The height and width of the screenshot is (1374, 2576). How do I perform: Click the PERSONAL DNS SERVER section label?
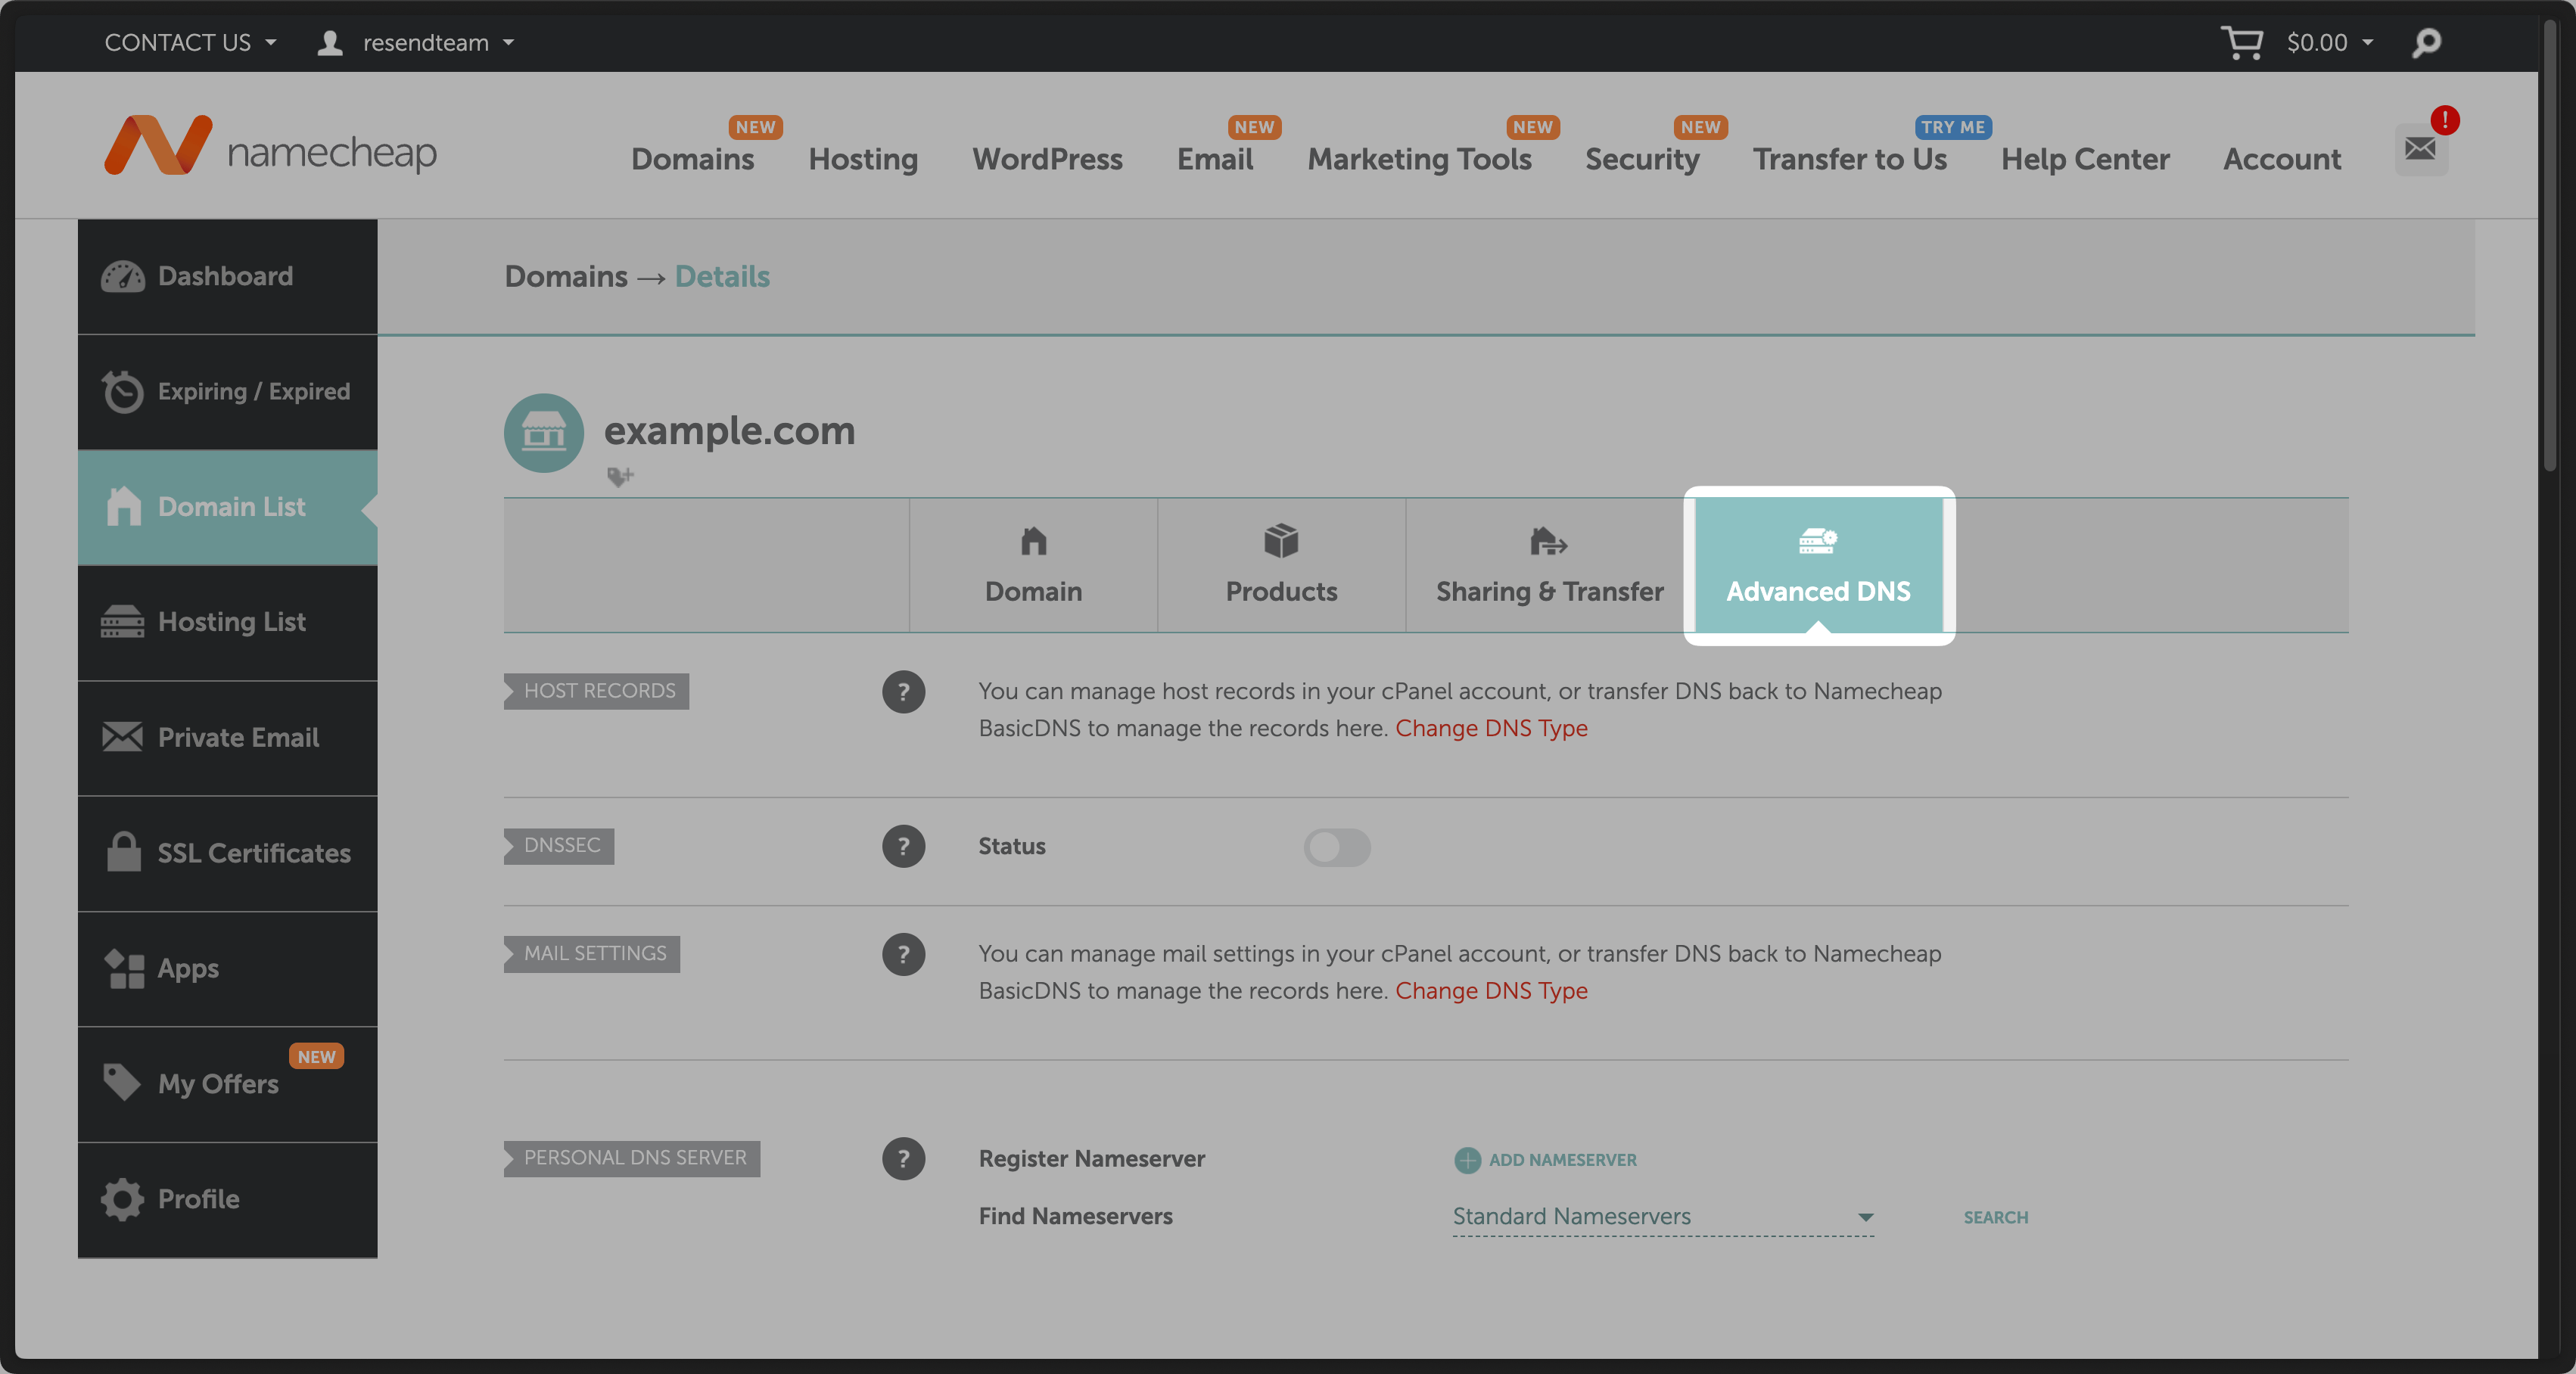(632, 1158)
